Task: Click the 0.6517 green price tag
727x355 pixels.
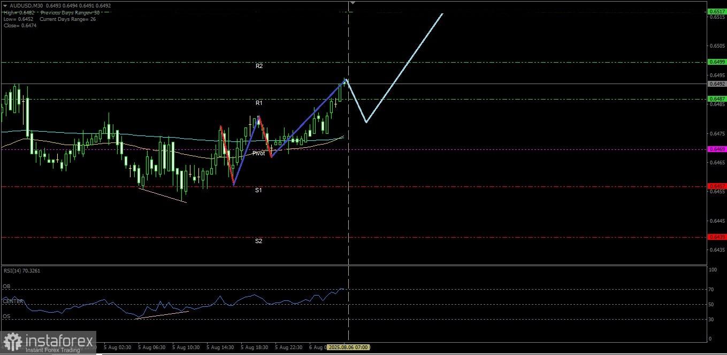Action: (717, 11)
